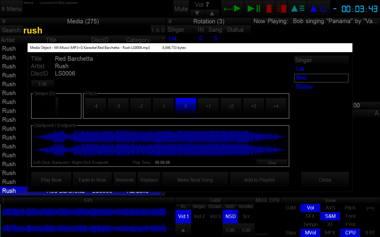Lower the volume with the down arrow
This screenshot has width=380, height=237.
[x=197, y=13]
